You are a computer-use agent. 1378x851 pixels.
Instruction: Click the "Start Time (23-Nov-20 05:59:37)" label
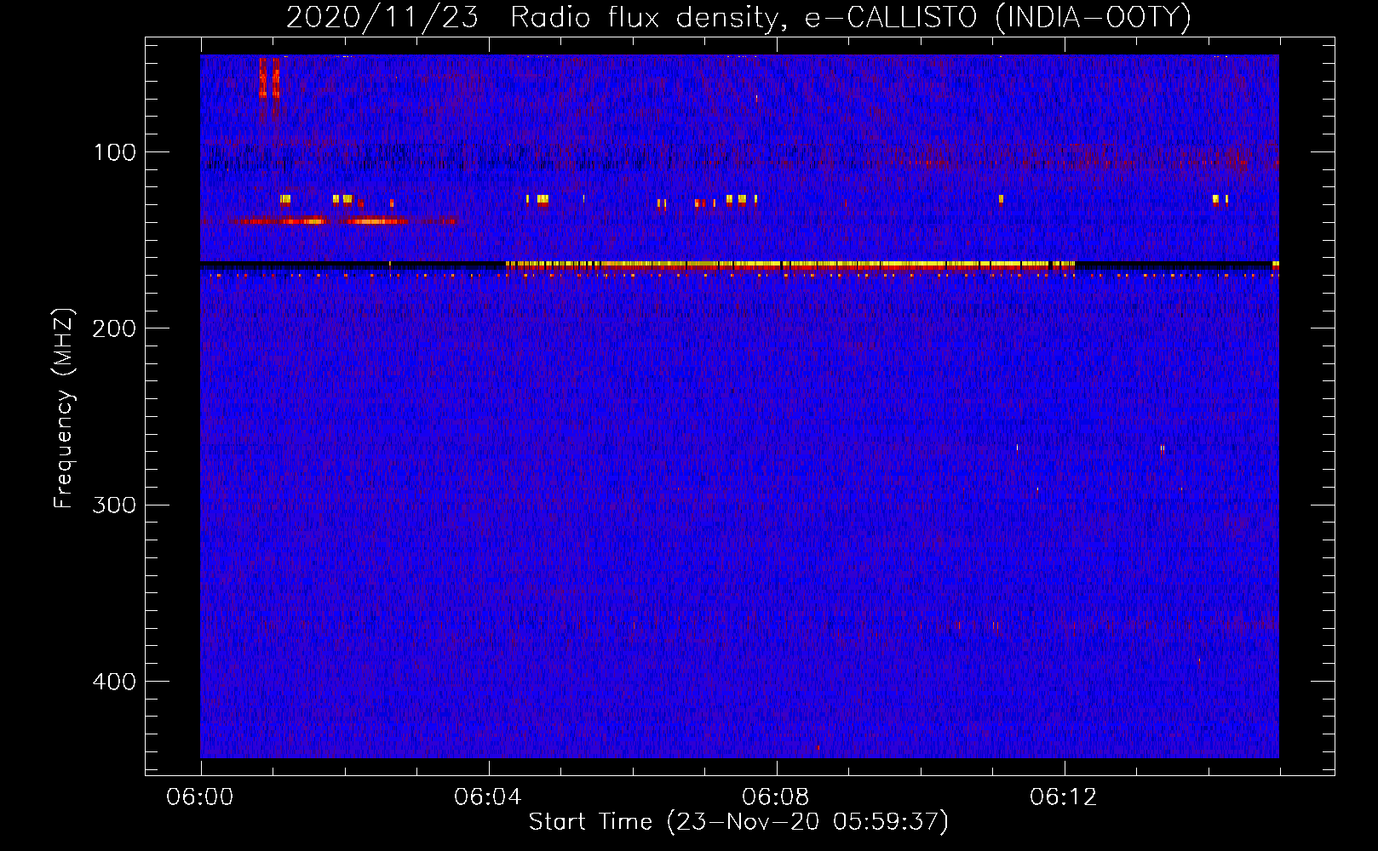coord(738,822)
